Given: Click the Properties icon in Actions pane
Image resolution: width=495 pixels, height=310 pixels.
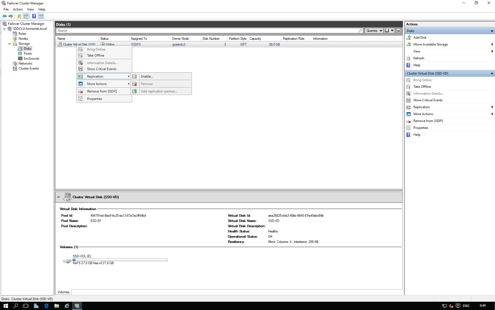Looking at the screenshot, I should coord(408,128).
